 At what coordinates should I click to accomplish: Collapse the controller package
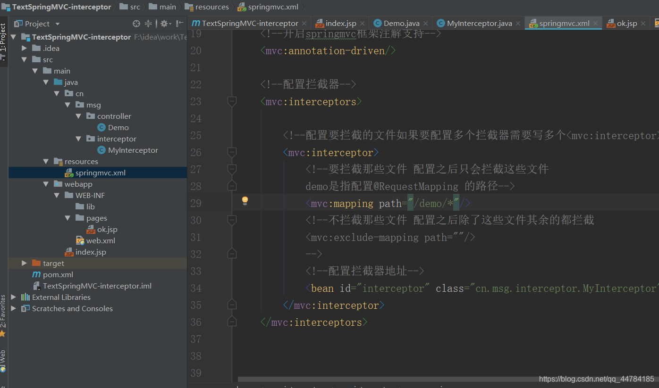click(79, 116)
